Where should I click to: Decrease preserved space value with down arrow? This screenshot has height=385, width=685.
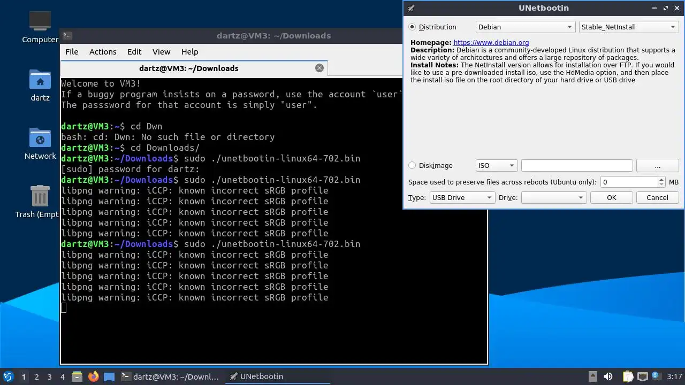(x=661, y=185)
